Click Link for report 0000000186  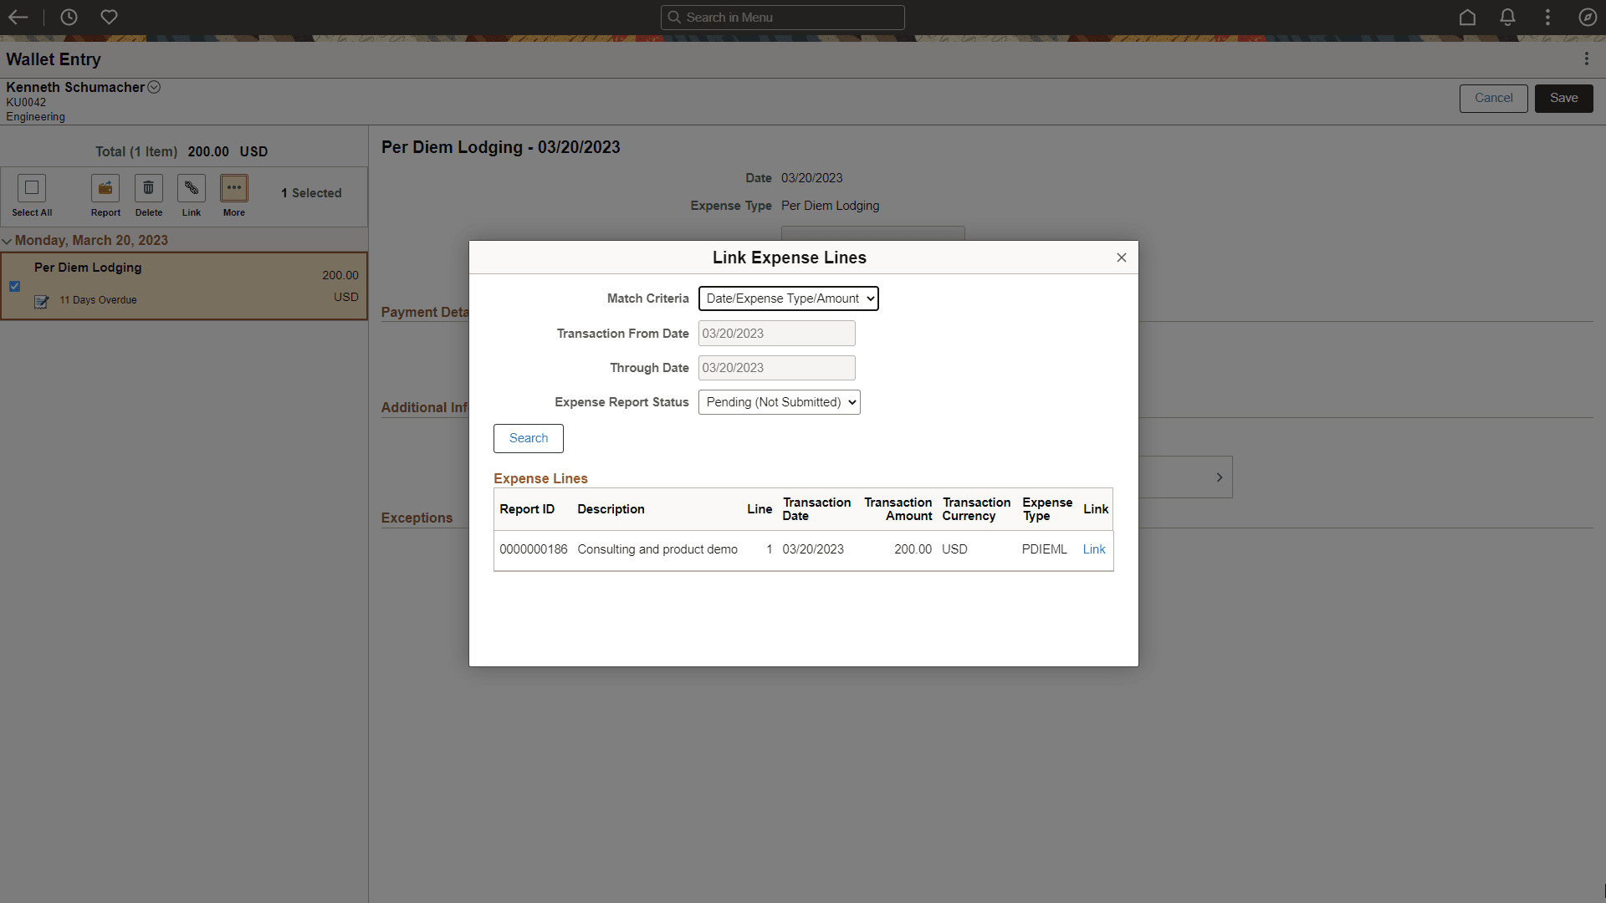[x=1093, y=549]
